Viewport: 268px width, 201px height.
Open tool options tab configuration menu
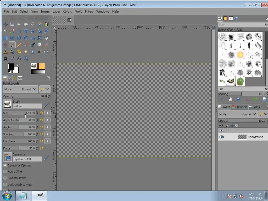[x=48, y=78]
